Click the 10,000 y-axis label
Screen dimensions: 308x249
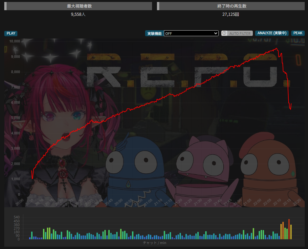pyautogui.click(x=14, y=41)
